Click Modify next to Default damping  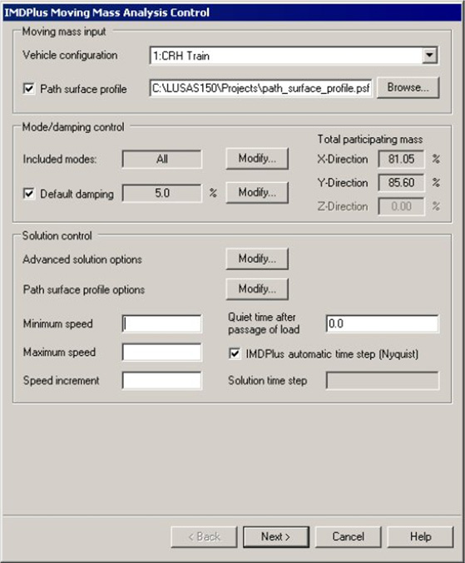click(257, 192)
